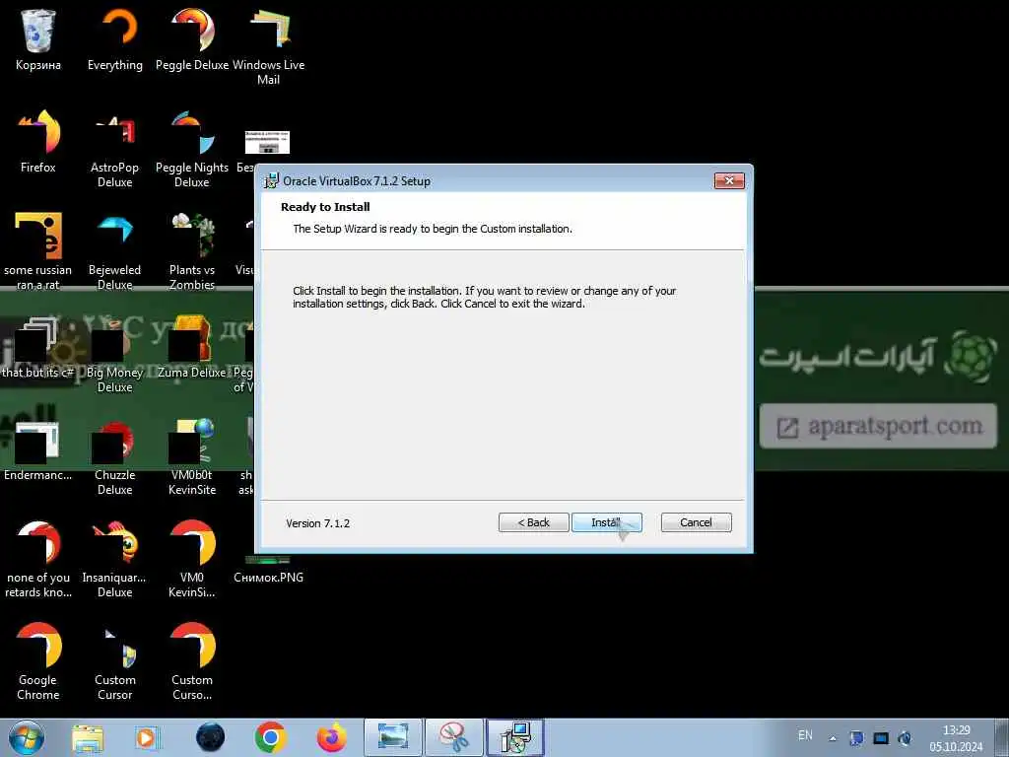
Task: Select the Bejeweled Deluxe icon
Action: pos(115,251)
